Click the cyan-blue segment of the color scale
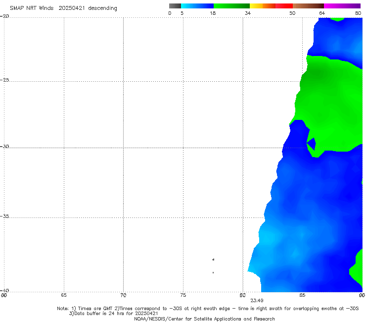The height and width of the screenshot is (322, 366). (x=197, y=6)
